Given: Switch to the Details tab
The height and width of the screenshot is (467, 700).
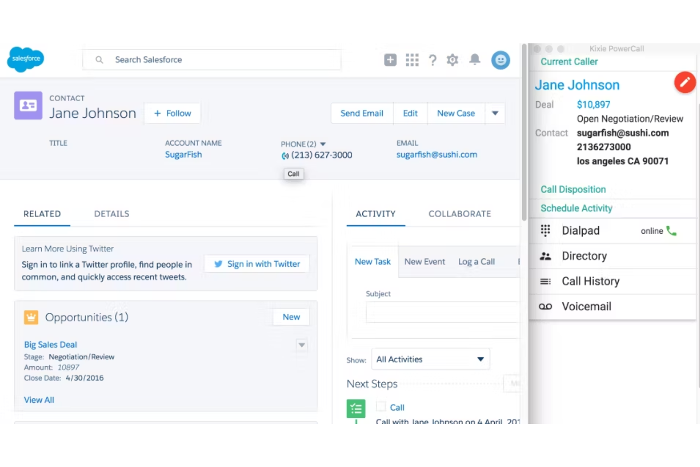Looking at the screenshot, I should tap(112, 214).
